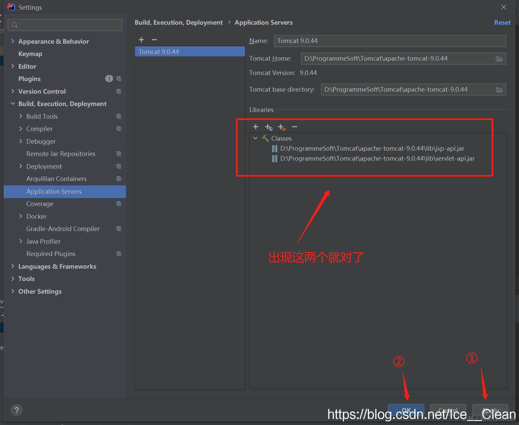Browse for Tomcat base directory folder
Screen dimensions: 519x425
[x=499, y=90]
